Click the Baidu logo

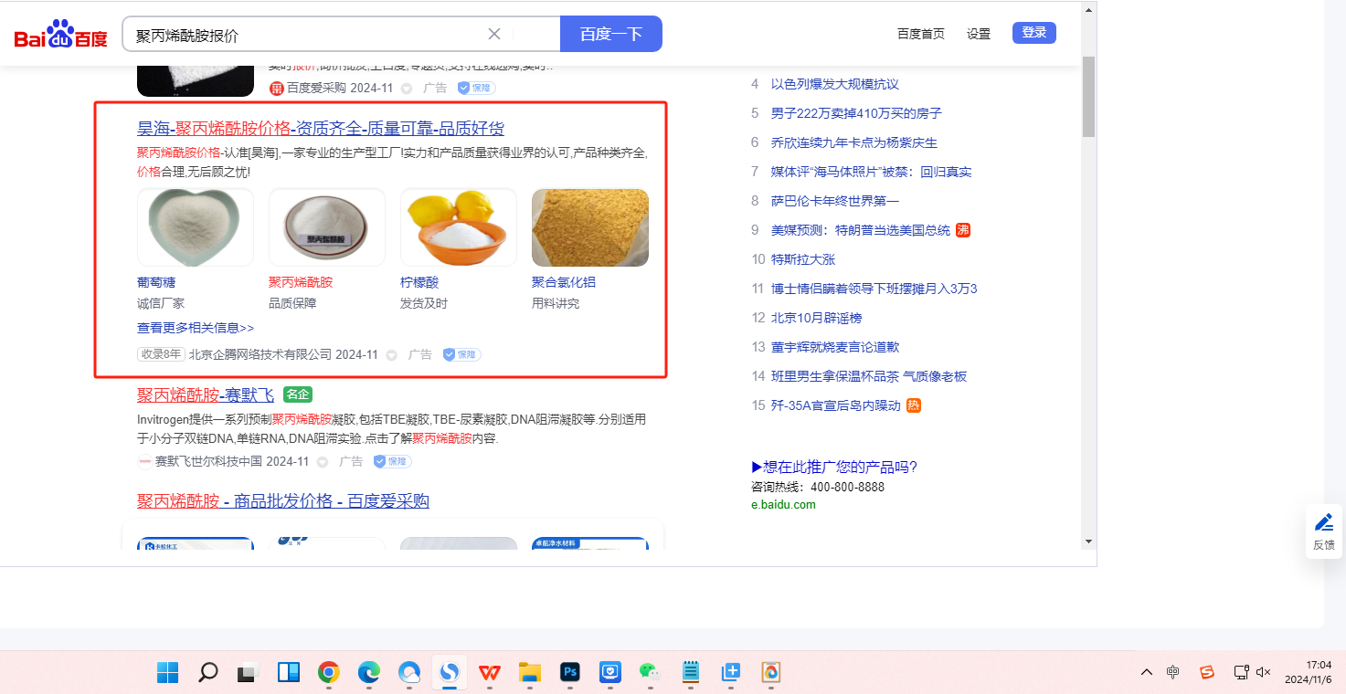click(60, 36)
